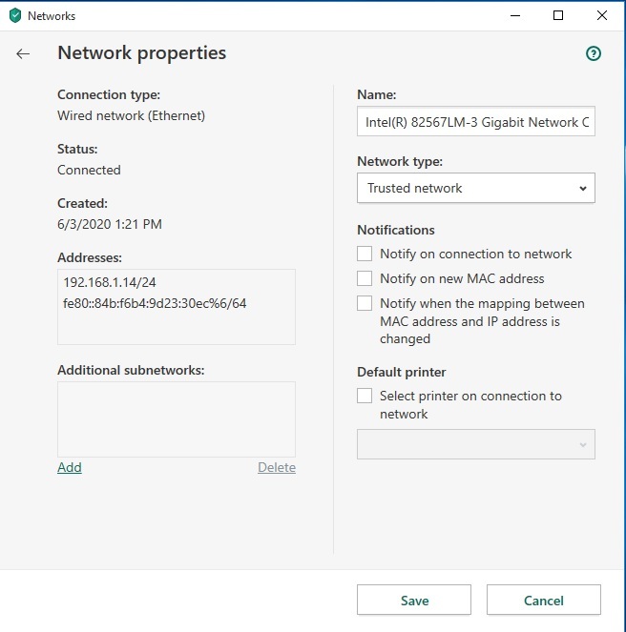The image size is (626, 632).
Task: Minimize the Networks window
Action: (x=515, y=15)
